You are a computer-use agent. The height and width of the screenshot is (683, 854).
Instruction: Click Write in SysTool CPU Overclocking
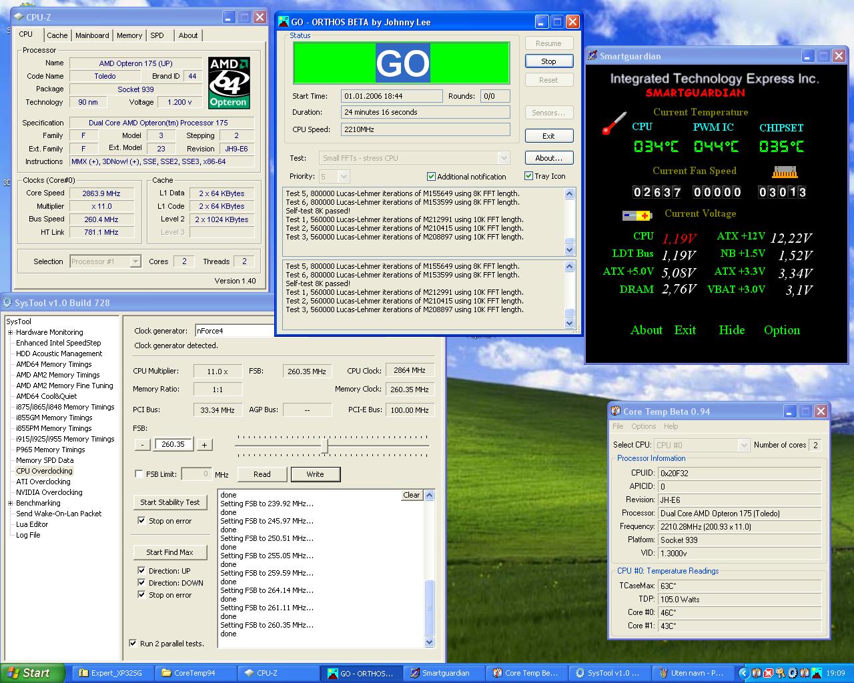[x=315, y=474]
